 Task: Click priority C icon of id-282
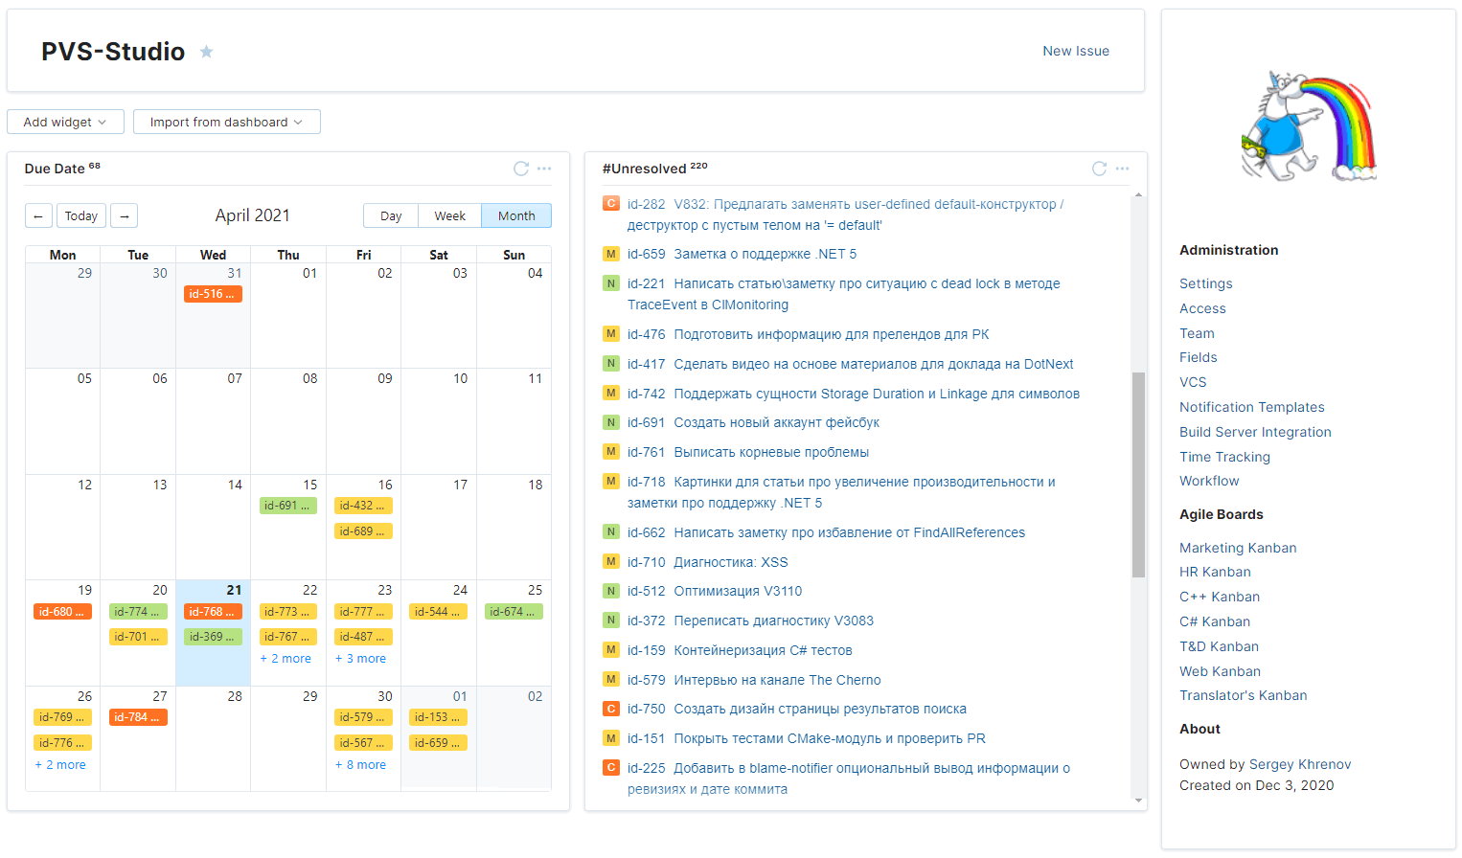[610, 203]
